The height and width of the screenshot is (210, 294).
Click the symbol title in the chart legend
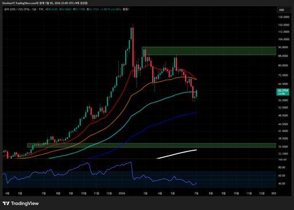24,9
